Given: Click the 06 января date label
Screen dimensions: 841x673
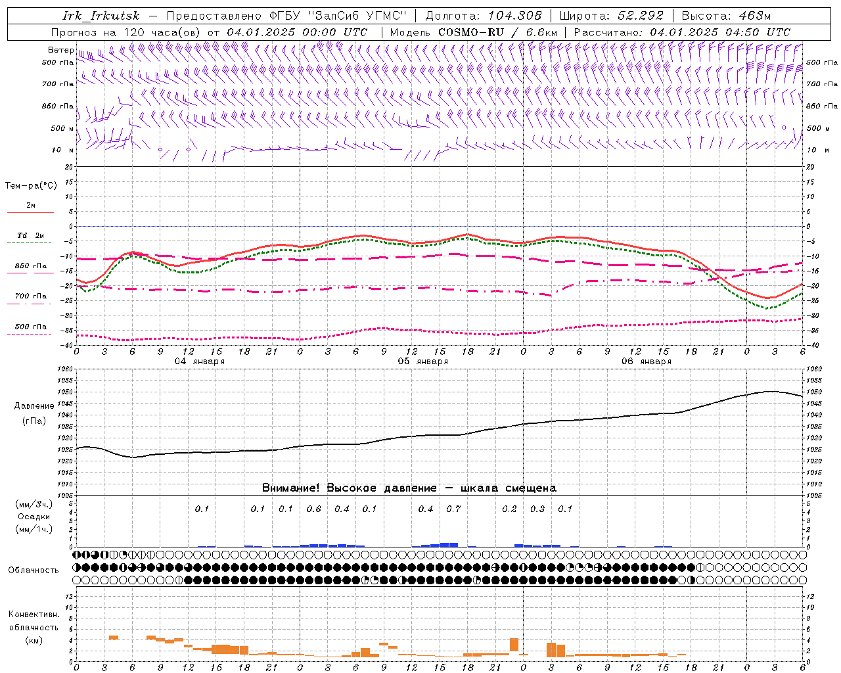Looking at the screenshot, I should click(x=646, y=361).
